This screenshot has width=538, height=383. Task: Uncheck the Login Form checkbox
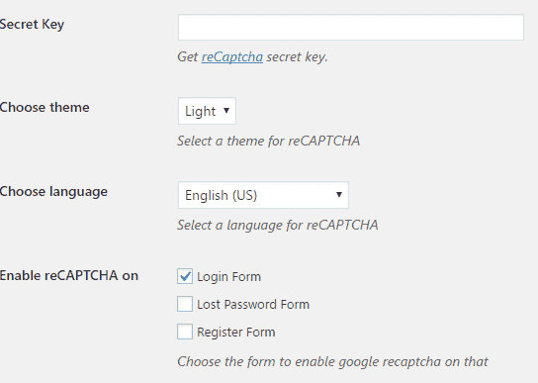point(185,276)
